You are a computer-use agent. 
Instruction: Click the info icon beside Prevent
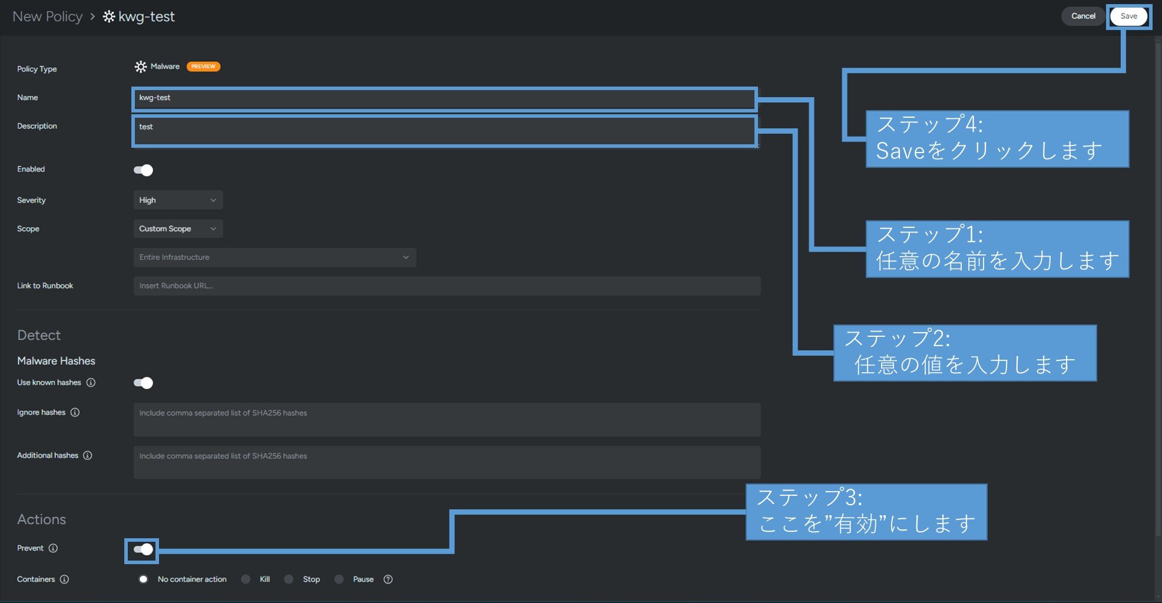pos(53,548)
